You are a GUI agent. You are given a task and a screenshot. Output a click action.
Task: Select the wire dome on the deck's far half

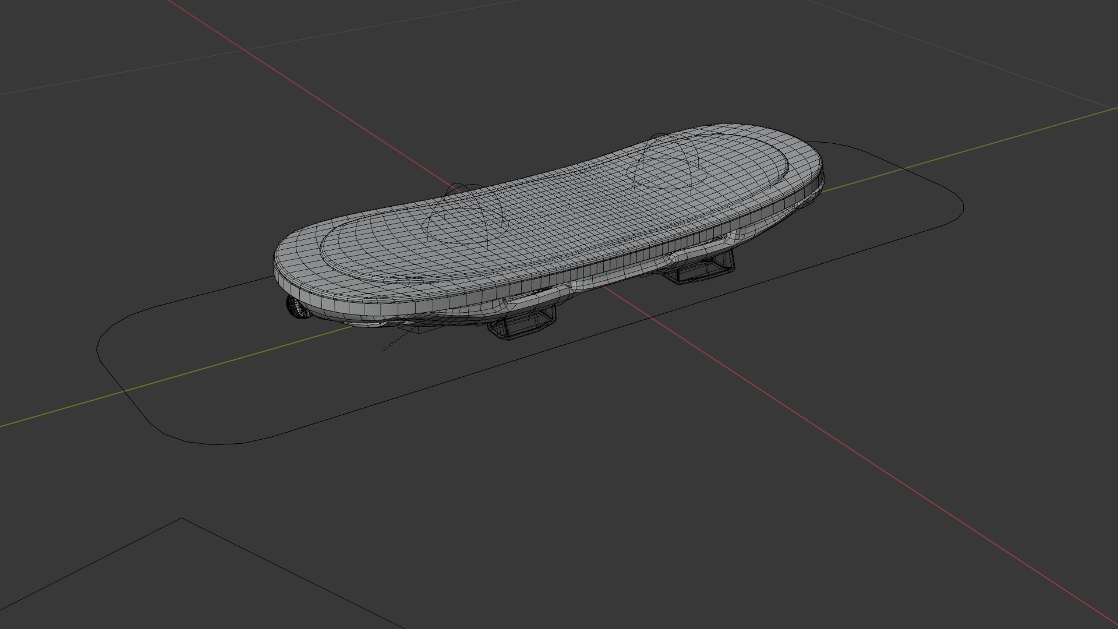coord(668,162)
